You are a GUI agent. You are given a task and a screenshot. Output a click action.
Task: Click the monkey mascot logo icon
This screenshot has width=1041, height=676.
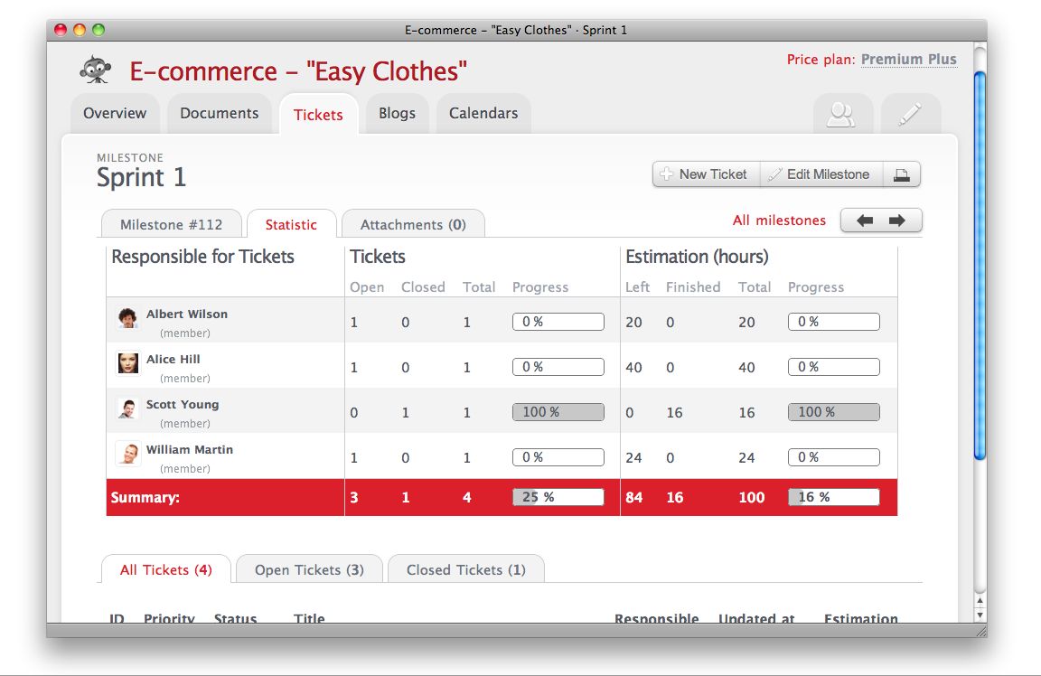pos(96,70)
